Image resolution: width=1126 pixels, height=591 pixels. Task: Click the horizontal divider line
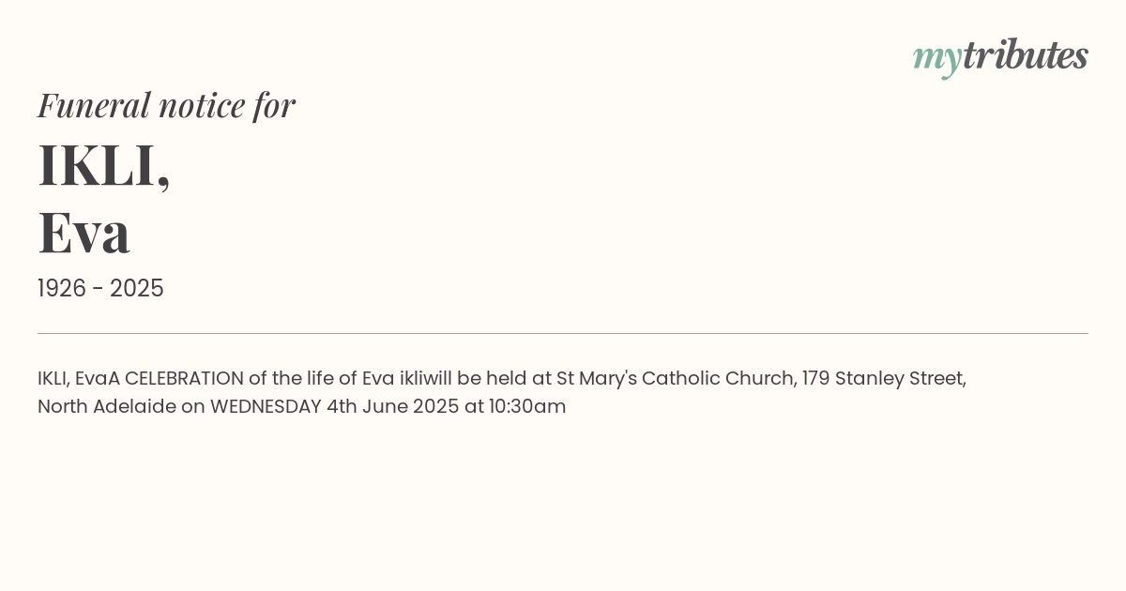(x=563, y=333)
